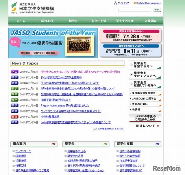The height and width of the screenshot is (175, 185).
Task: Open ドイツ学術交流(DAAD)奨学金募集中 link
Action: coord(61,78)
